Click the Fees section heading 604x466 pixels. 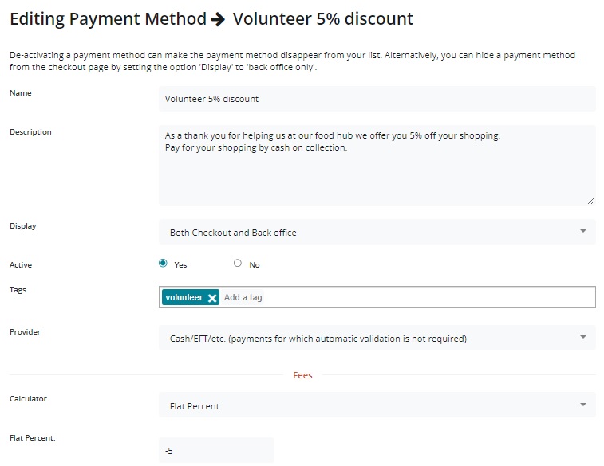(302, 375)
